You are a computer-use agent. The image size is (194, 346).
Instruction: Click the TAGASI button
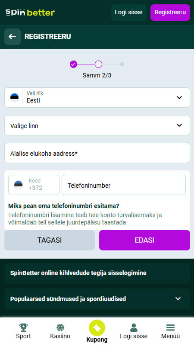50,240
